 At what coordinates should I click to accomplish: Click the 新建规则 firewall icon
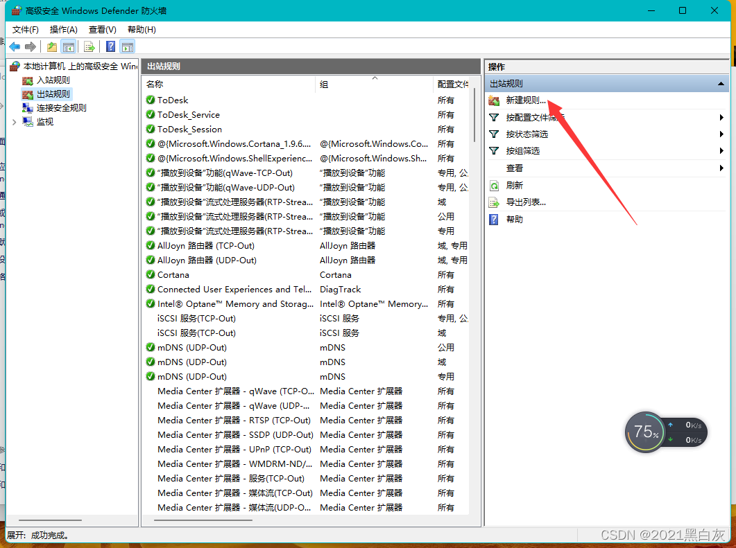pyautogui.click(x=494, y=100)
